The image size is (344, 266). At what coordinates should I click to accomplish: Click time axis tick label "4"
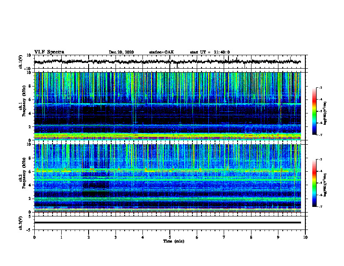click(x=143, y=237)
